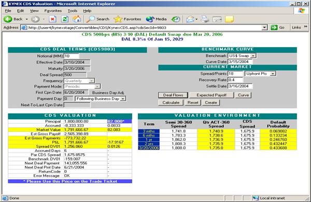Open the Edit menu

(20, 11)
